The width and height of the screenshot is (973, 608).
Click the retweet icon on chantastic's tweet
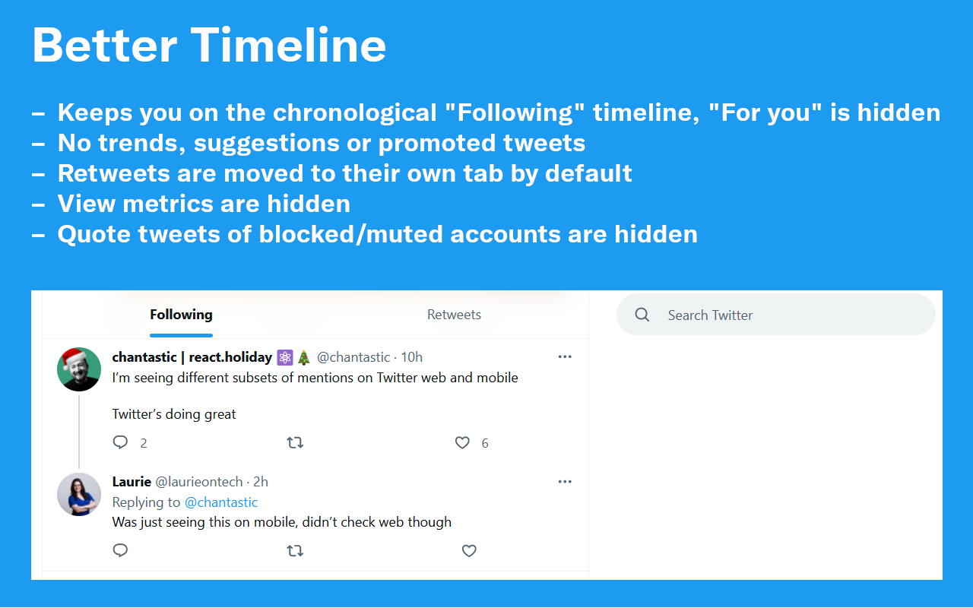(295, 442)
